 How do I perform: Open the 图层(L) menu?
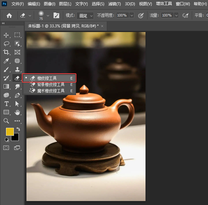[x=65, y=4]
